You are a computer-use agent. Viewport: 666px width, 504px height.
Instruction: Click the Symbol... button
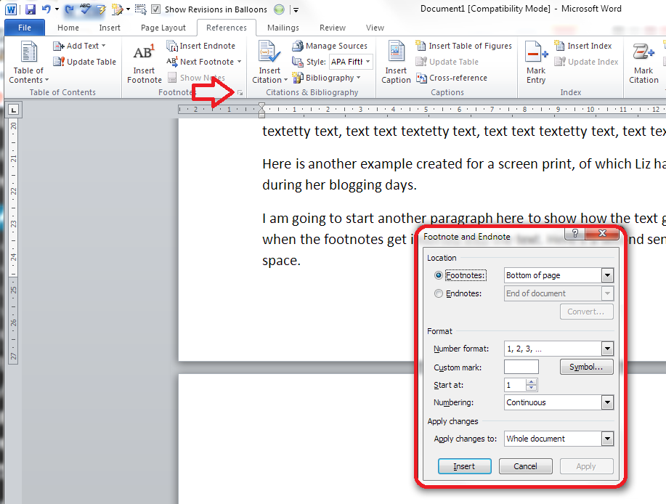pos(586,367)
